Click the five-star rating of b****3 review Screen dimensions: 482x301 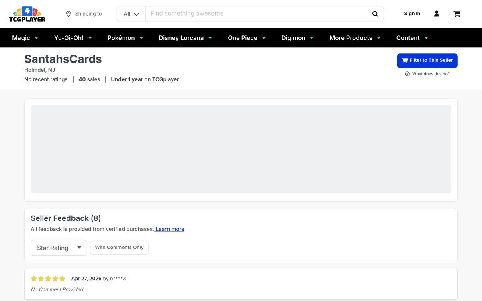tap(48, 279)
